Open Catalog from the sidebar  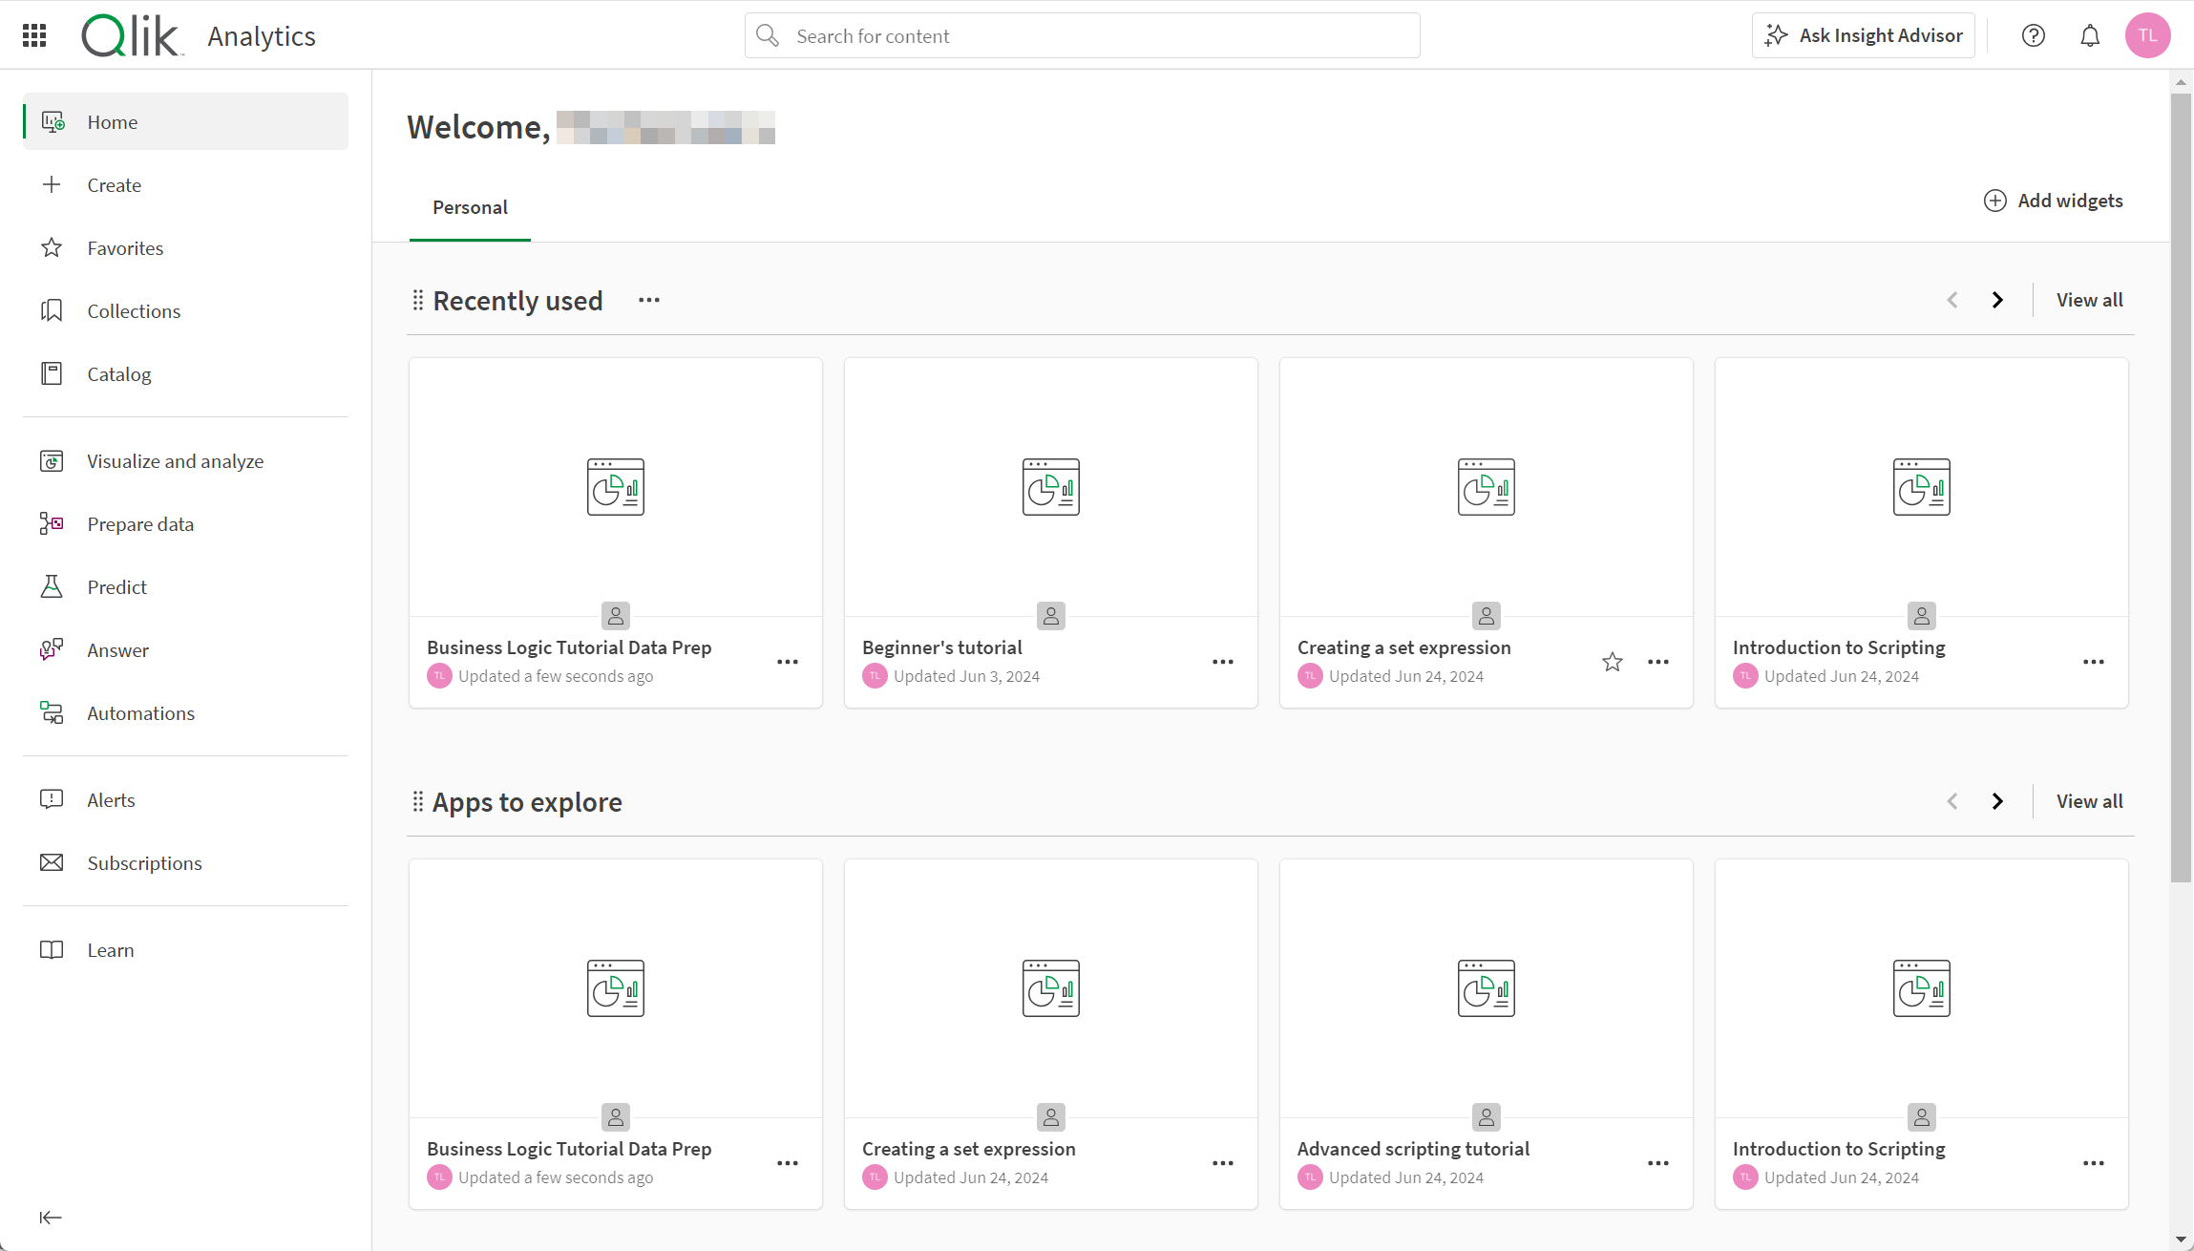(x=119, y=373)
